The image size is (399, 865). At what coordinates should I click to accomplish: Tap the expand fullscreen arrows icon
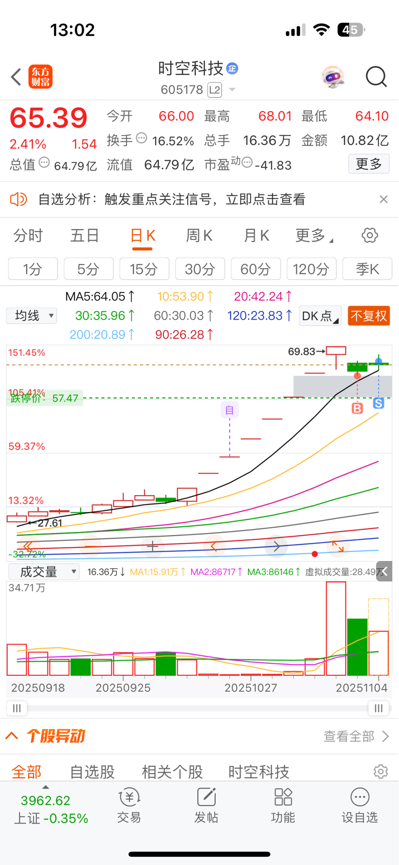click(x=338, y=546)
